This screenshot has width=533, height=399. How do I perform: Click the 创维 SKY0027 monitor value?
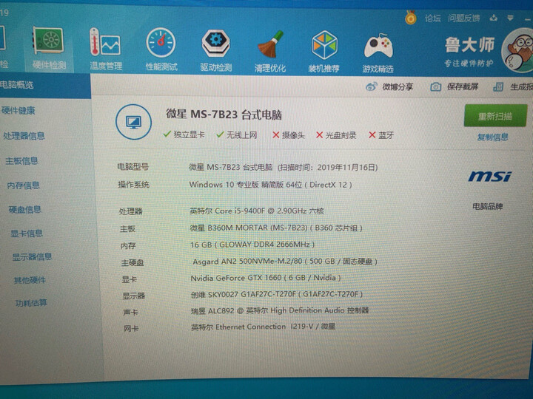point(277,294)
